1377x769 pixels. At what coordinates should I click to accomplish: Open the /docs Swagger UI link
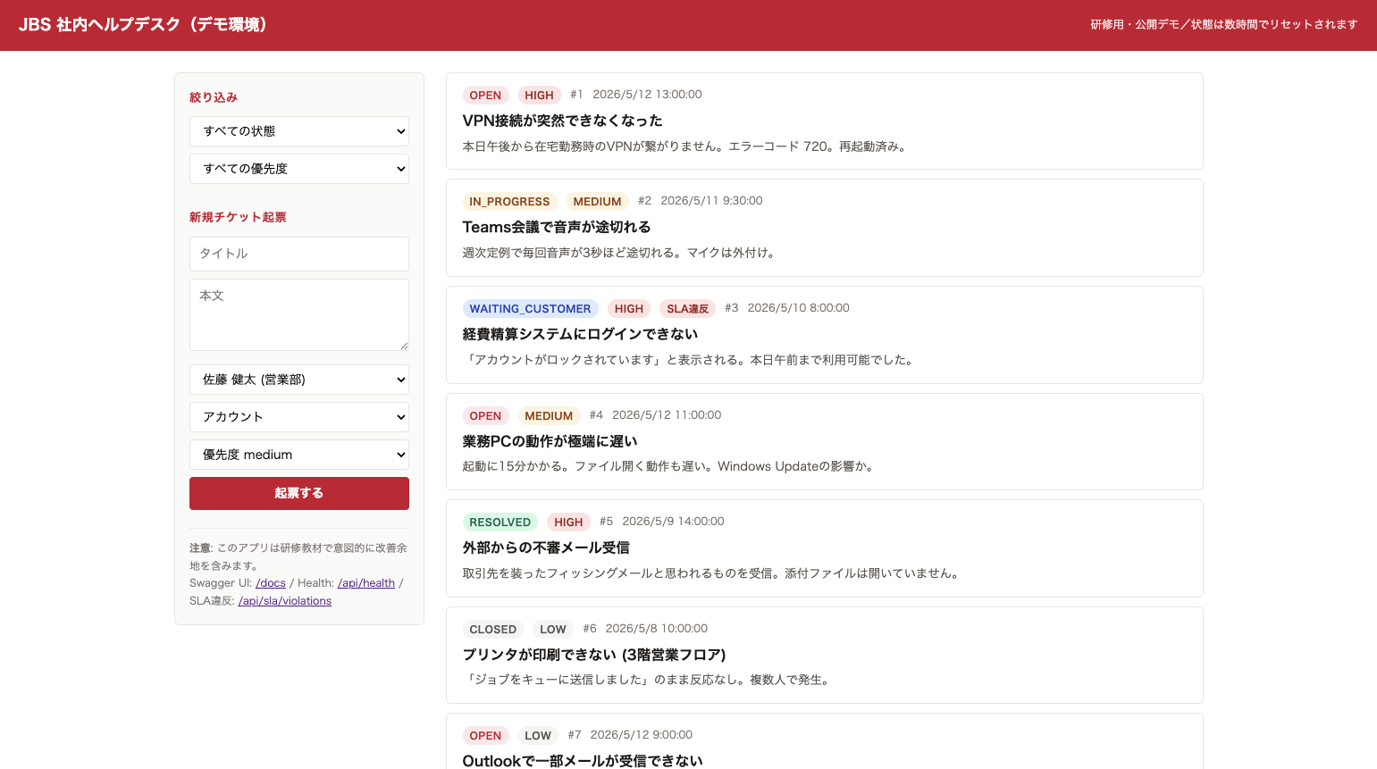point(271,583)
